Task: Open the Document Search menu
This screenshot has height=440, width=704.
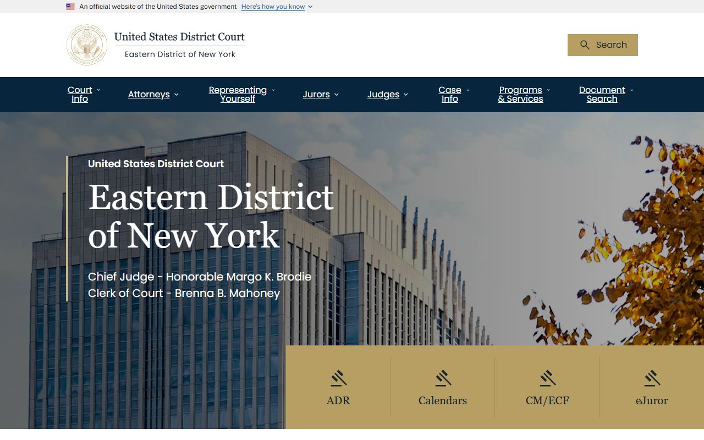Action: tap(602, 95)
